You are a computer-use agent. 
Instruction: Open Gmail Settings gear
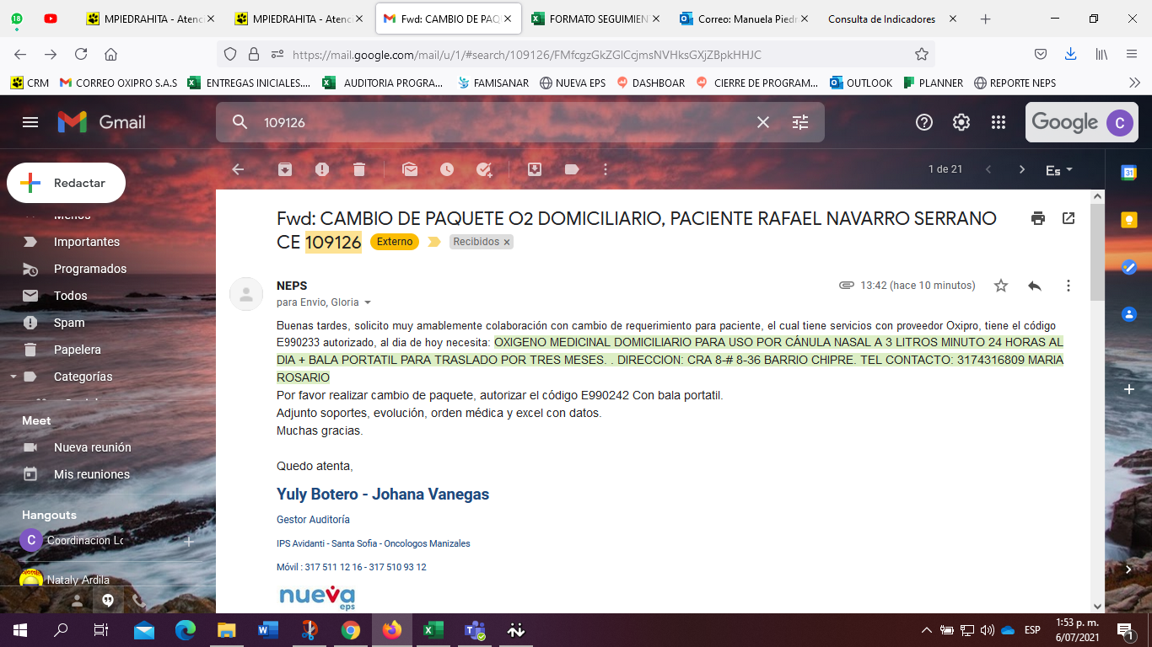click(x=961, y=122)
